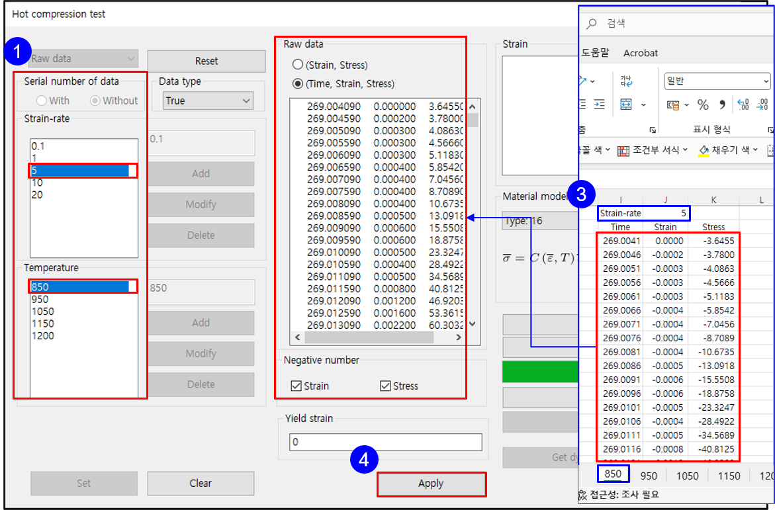Click the Excel column K header
The height and width of the screenshot is (510, 775).
713,200
